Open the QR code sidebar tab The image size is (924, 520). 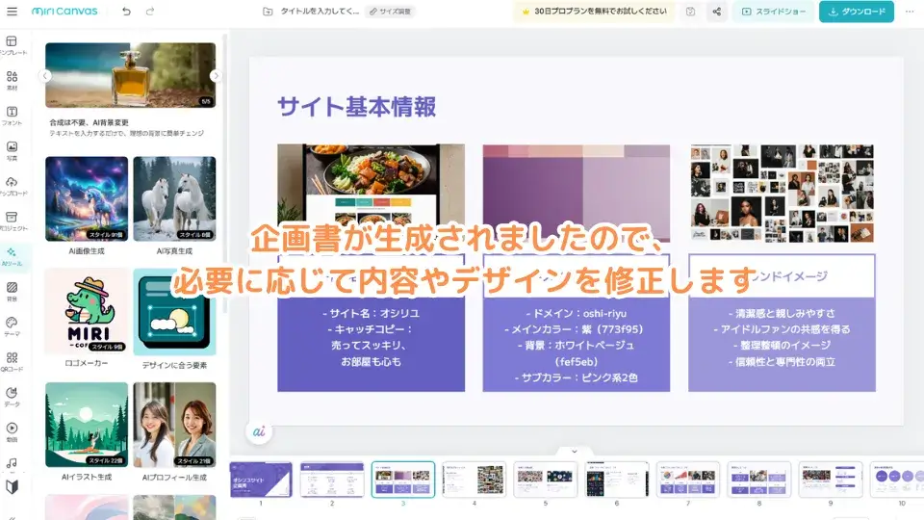click(x=12, y=362)
